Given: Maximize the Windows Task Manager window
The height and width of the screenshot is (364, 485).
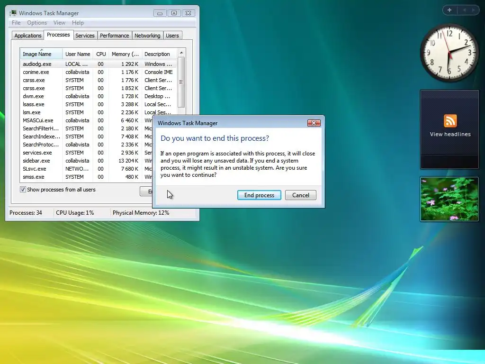Looking at the screenshot, I should (x=174, y=13).
